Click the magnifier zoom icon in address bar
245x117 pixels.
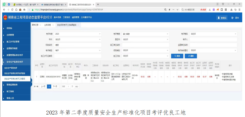pyautogui.click(x=165, y=10)
